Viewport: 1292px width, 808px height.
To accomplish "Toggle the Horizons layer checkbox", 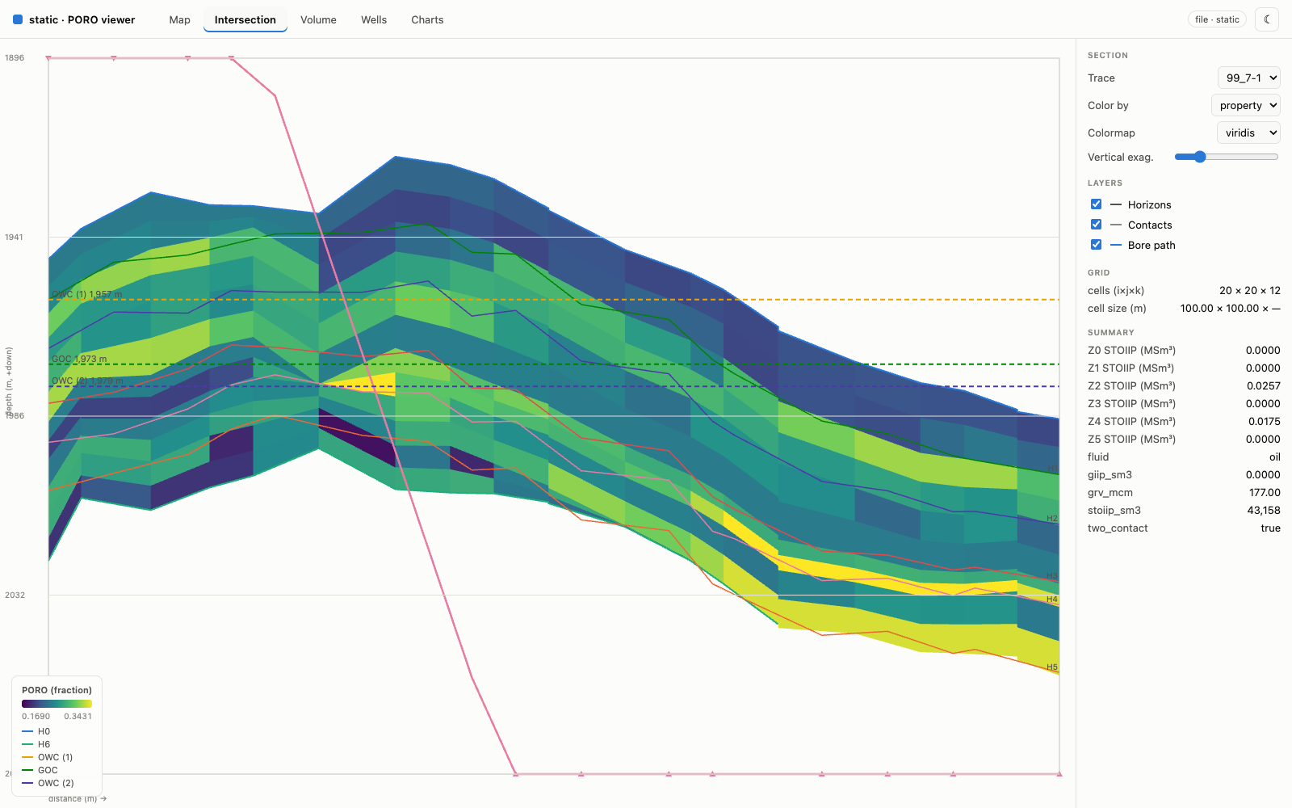I will pyautogui.click(x=1096, y=204).
